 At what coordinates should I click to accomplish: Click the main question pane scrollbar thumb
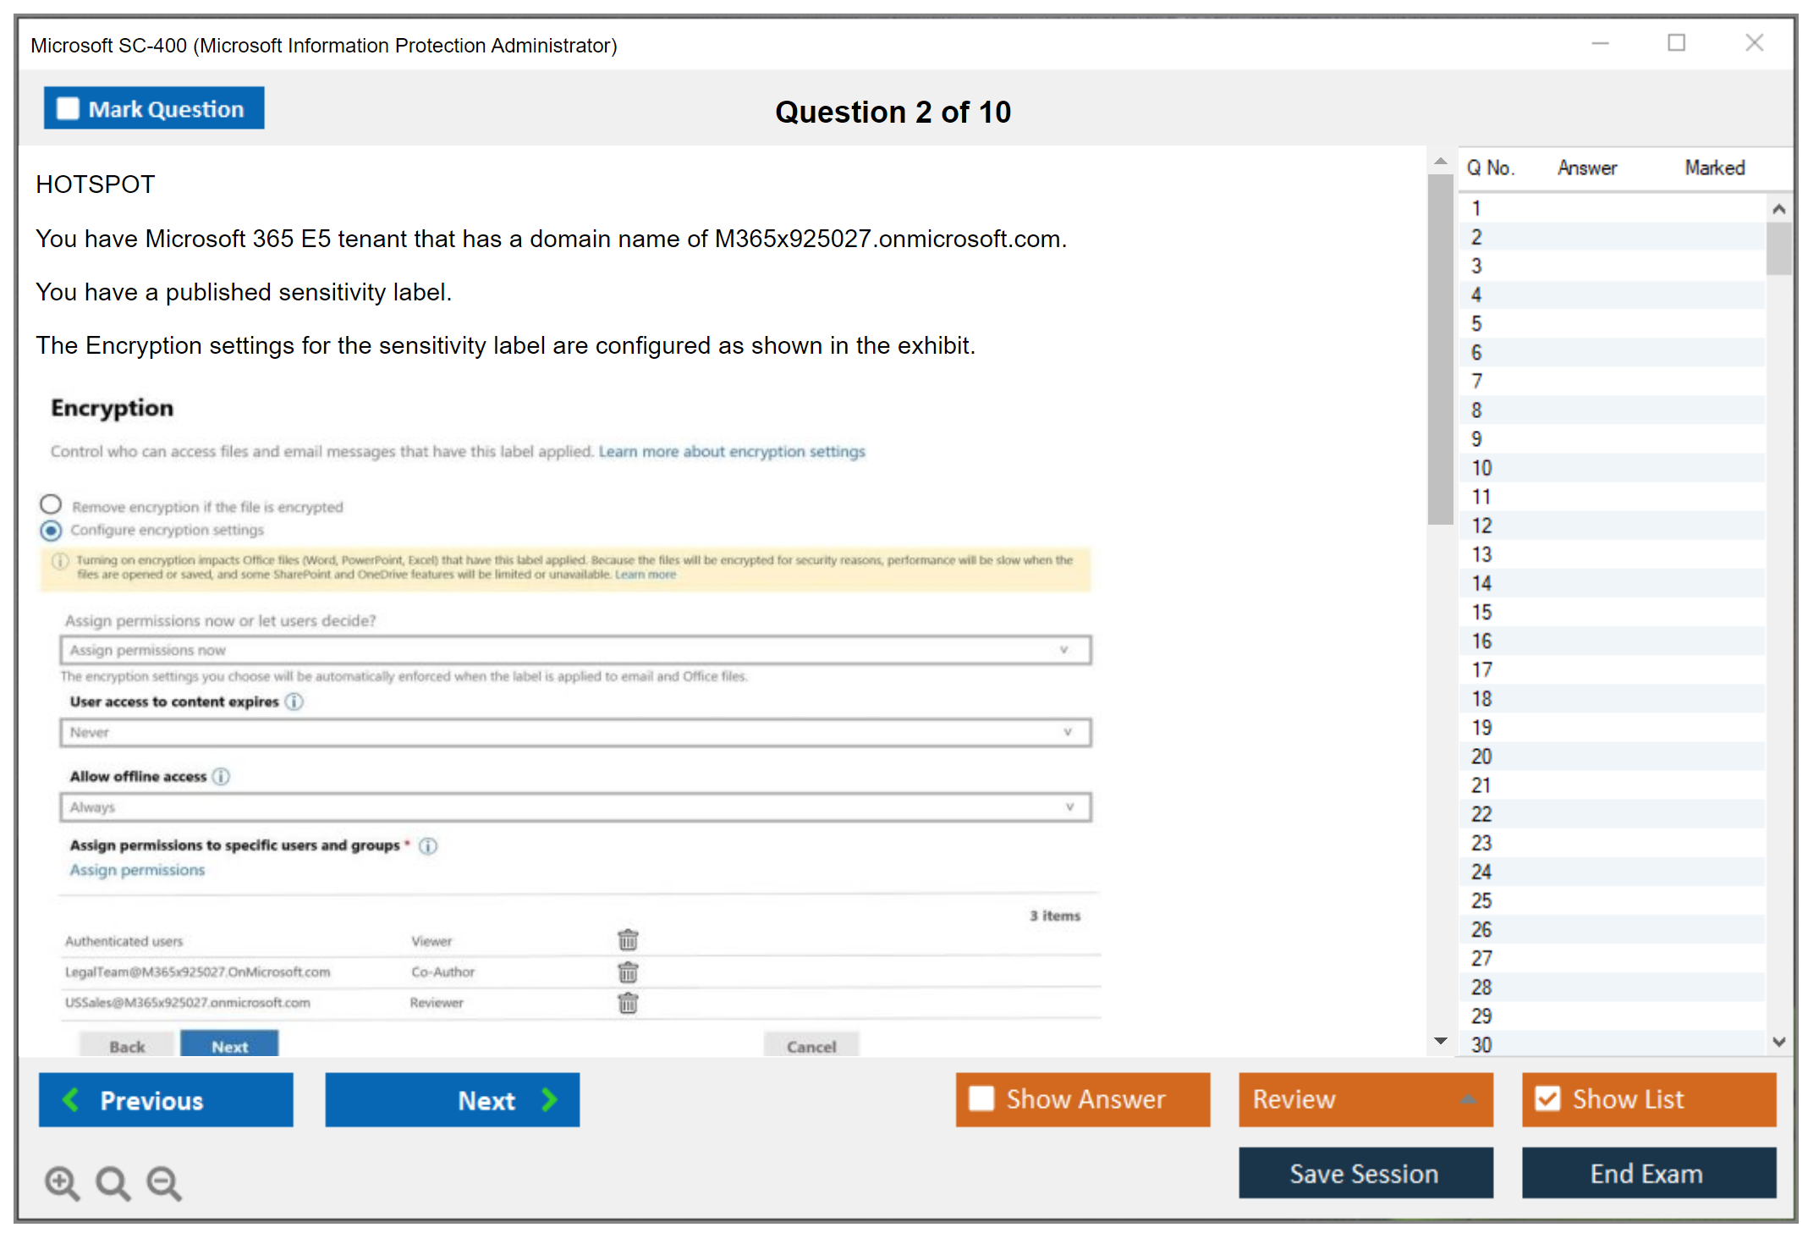coord(1440,349)
